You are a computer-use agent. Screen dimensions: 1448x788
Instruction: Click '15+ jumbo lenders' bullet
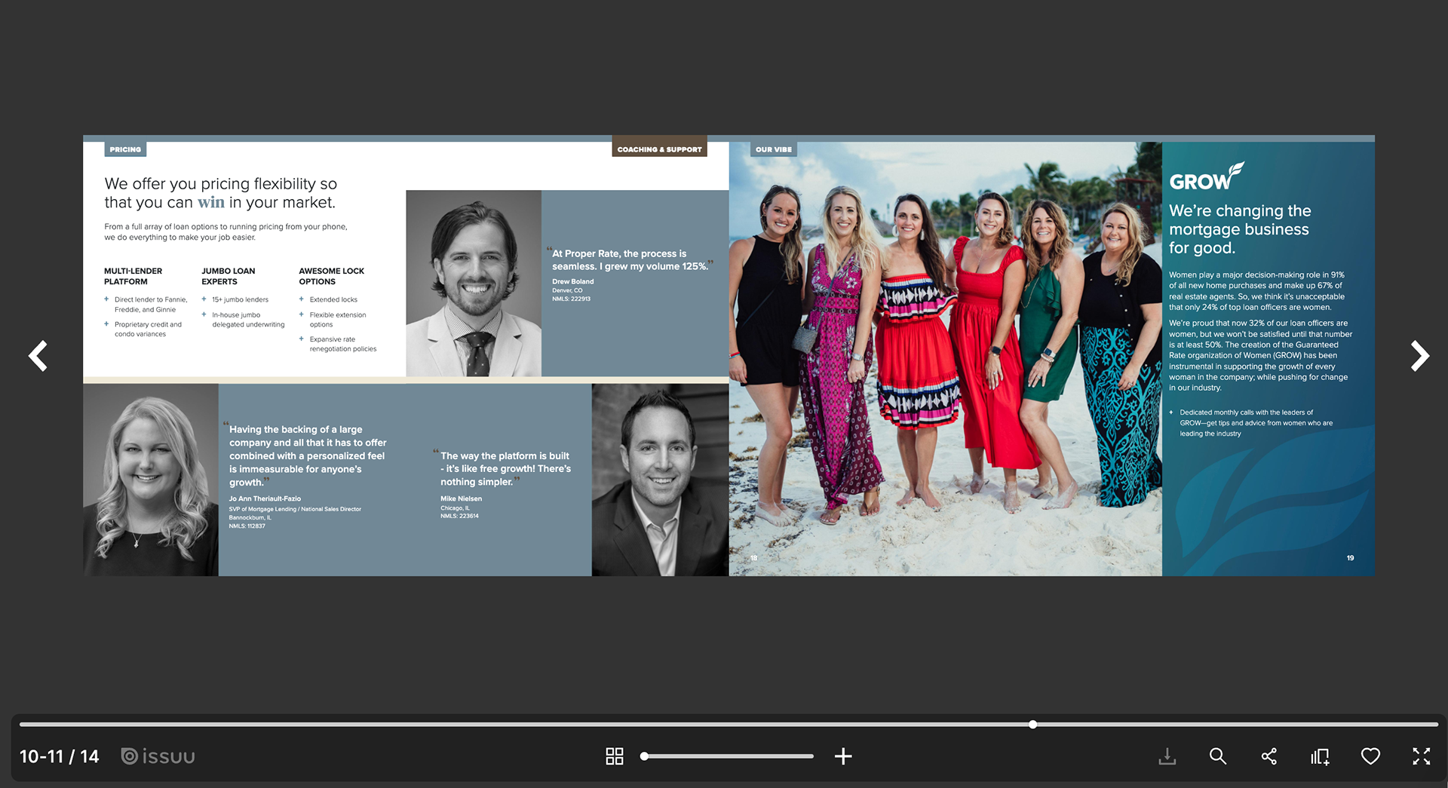tap(240, 299)
